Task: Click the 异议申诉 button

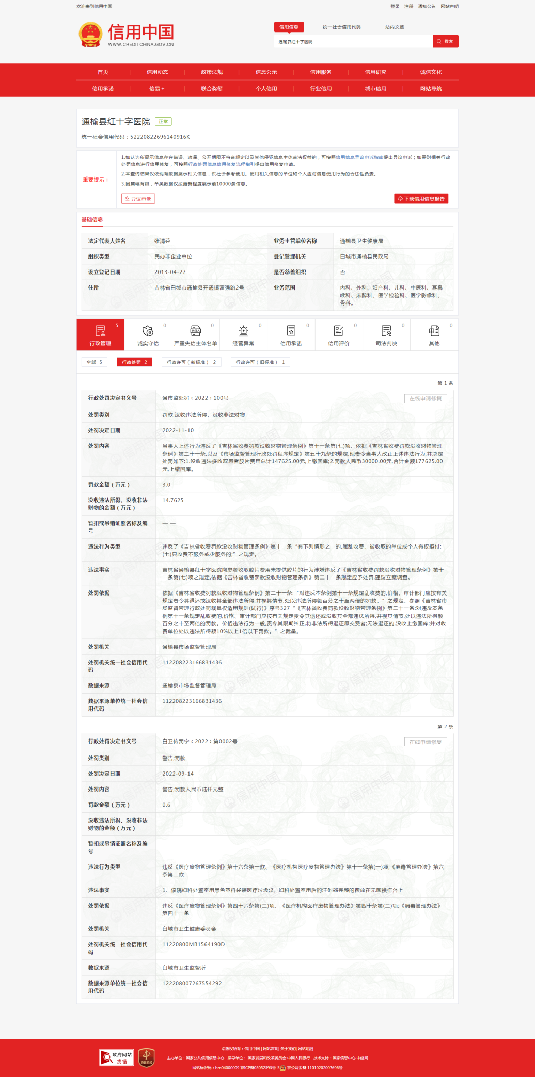Action: coord(138,199)
